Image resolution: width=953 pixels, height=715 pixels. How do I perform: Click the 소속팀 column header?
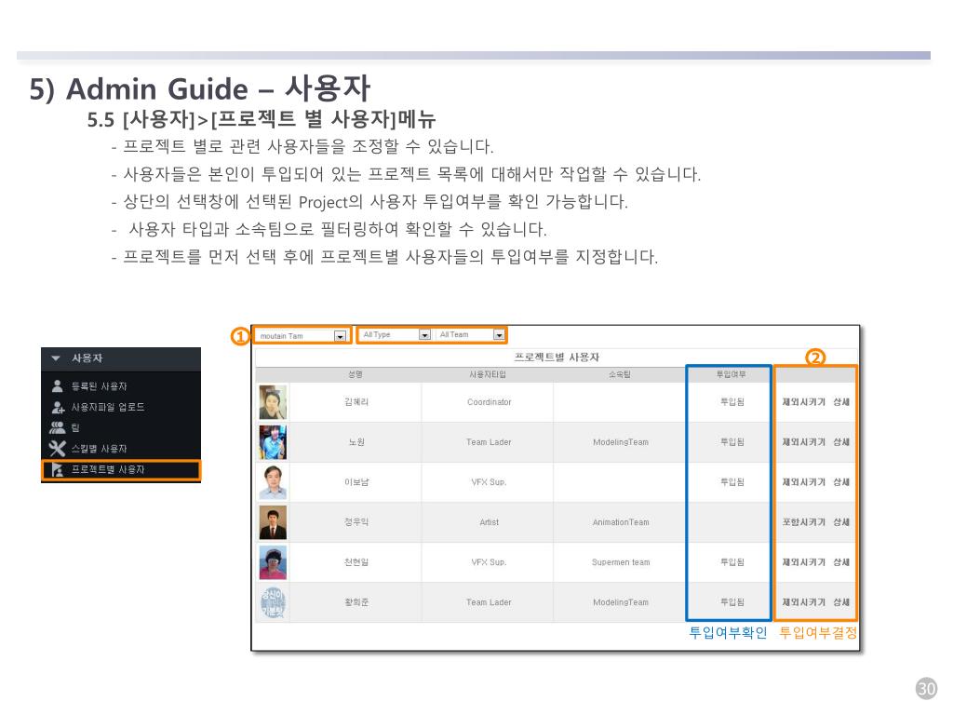pyautogui.click(x=620, y=374)
